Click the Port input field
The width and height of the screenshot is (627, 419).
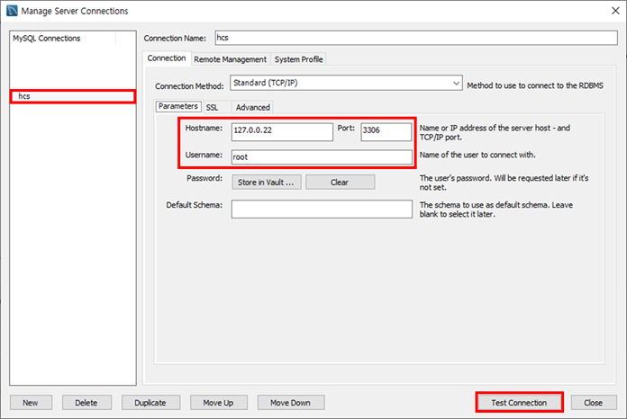click(386, 131)
